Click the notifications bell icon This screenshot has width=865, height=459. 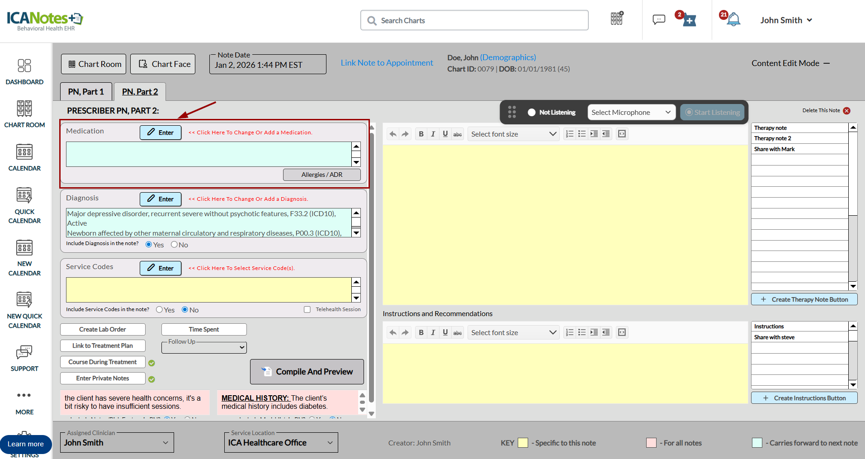(733, 20)
